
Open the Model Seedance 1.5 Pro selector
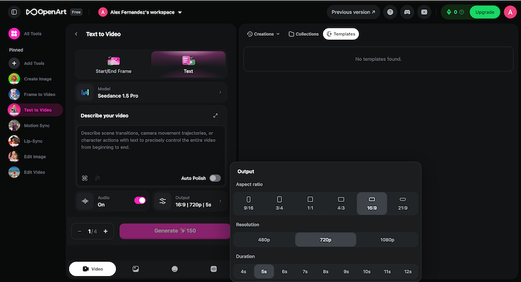pyautogui.click(x=151, y=92)
